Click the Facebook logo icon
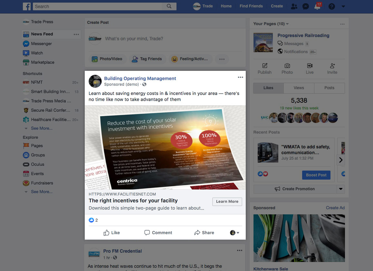This screenshot has width=373, height=271. 27,6
